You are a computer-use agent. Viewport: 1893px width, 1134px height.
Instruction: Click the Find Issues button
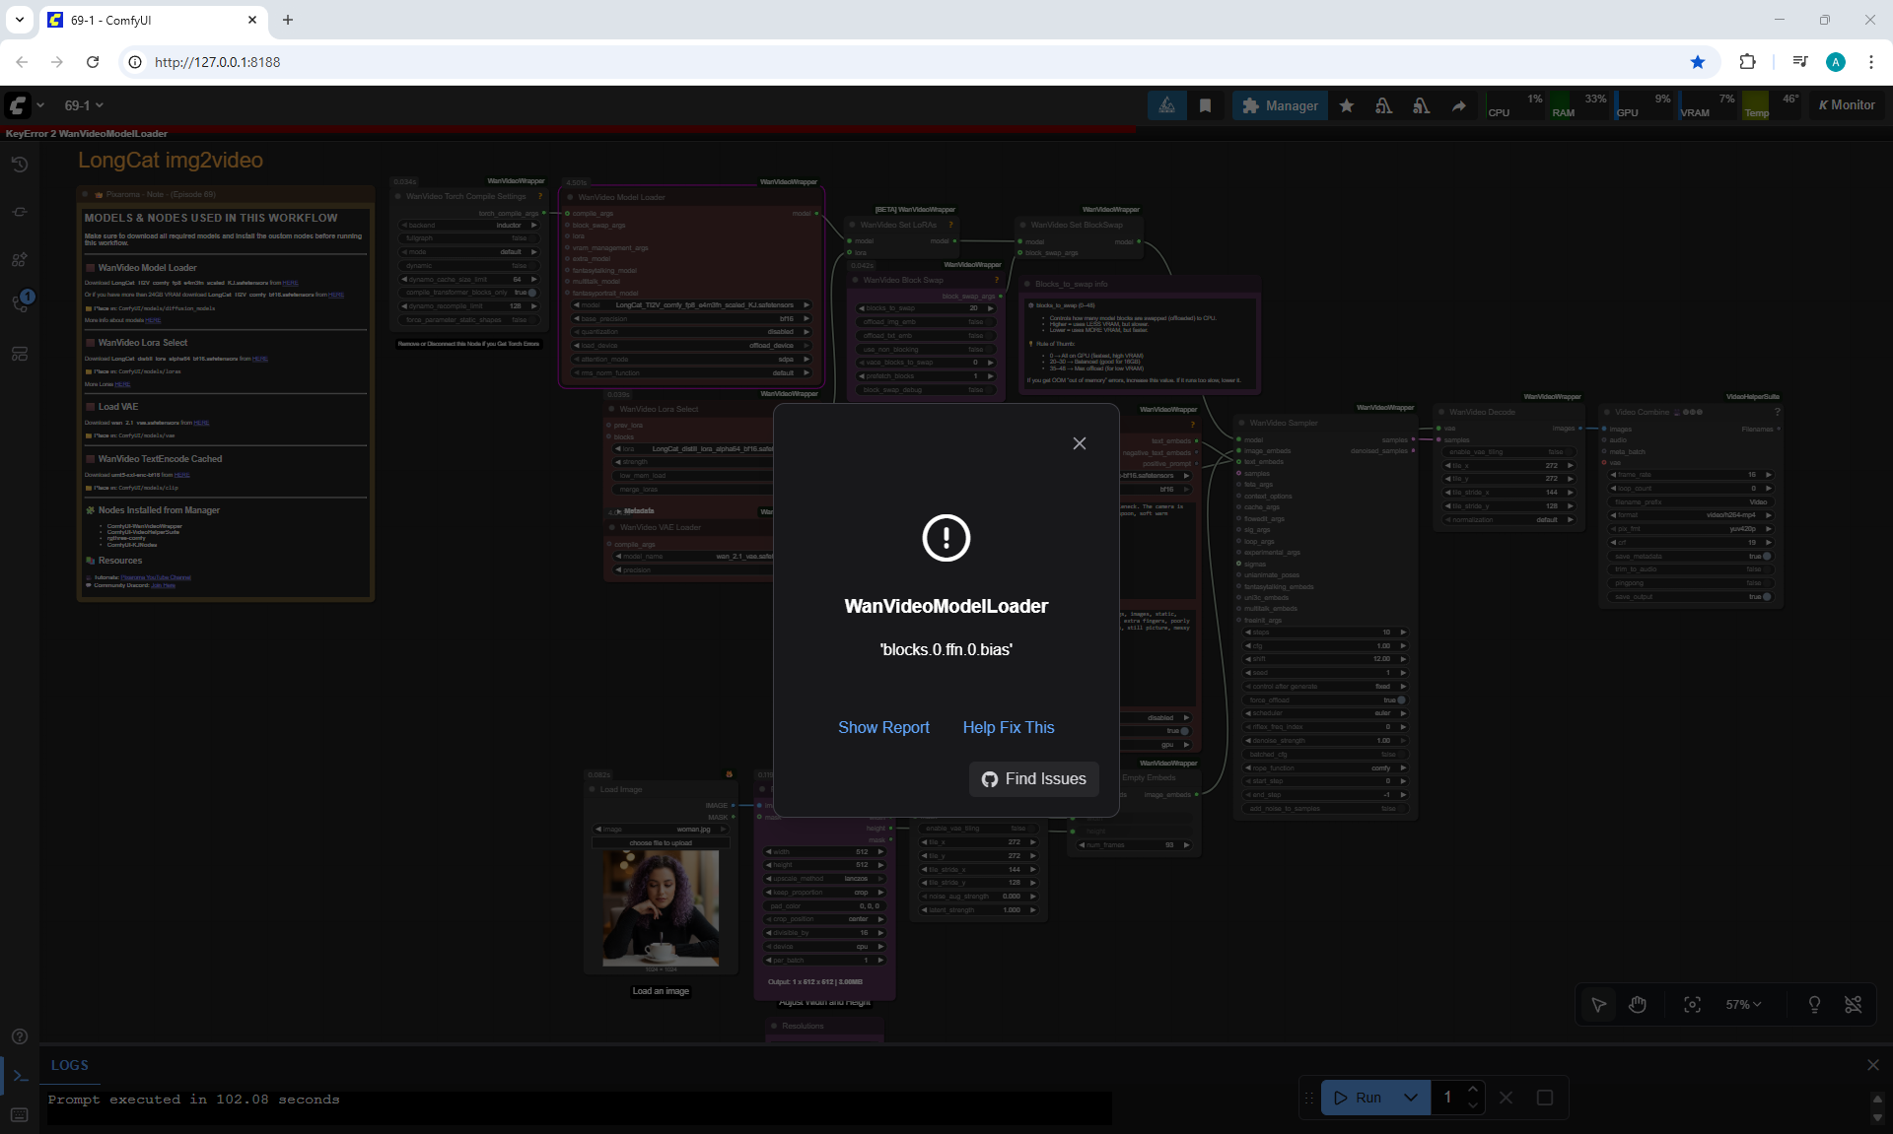pos(1033,778)
